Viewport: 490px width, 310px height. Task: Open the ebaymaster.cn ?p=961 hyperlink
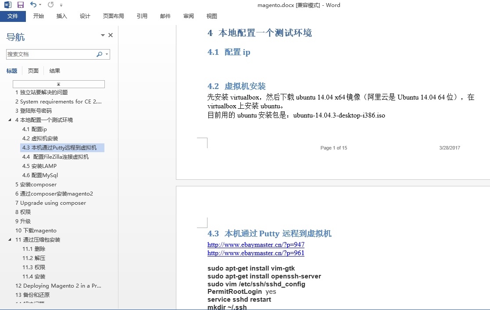click(256, 253)
